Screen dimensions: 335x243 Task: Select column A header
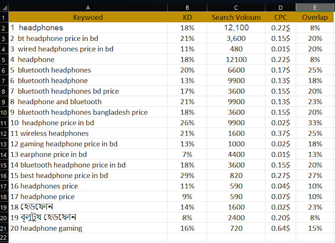pos(88,8)
